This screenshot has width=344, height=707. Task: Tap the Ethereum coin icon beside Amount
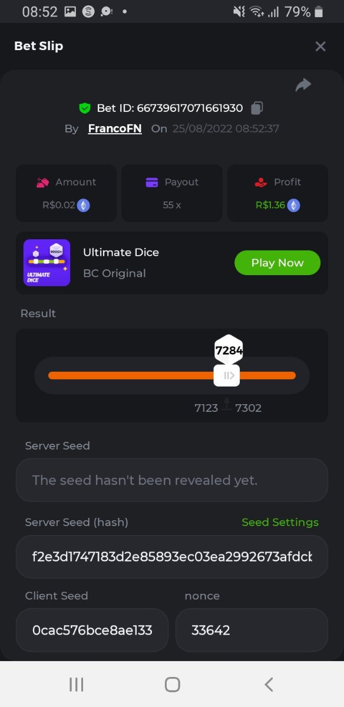(84, 205)
